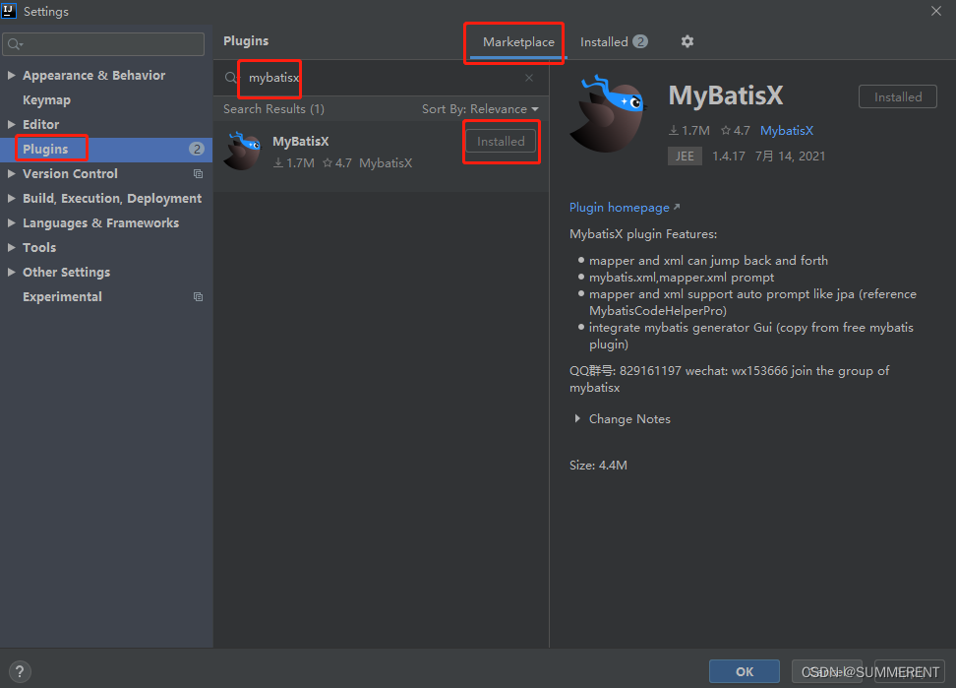
Task: Click the MybatisX vendor text in result row
Action: [x=386, y=162]
